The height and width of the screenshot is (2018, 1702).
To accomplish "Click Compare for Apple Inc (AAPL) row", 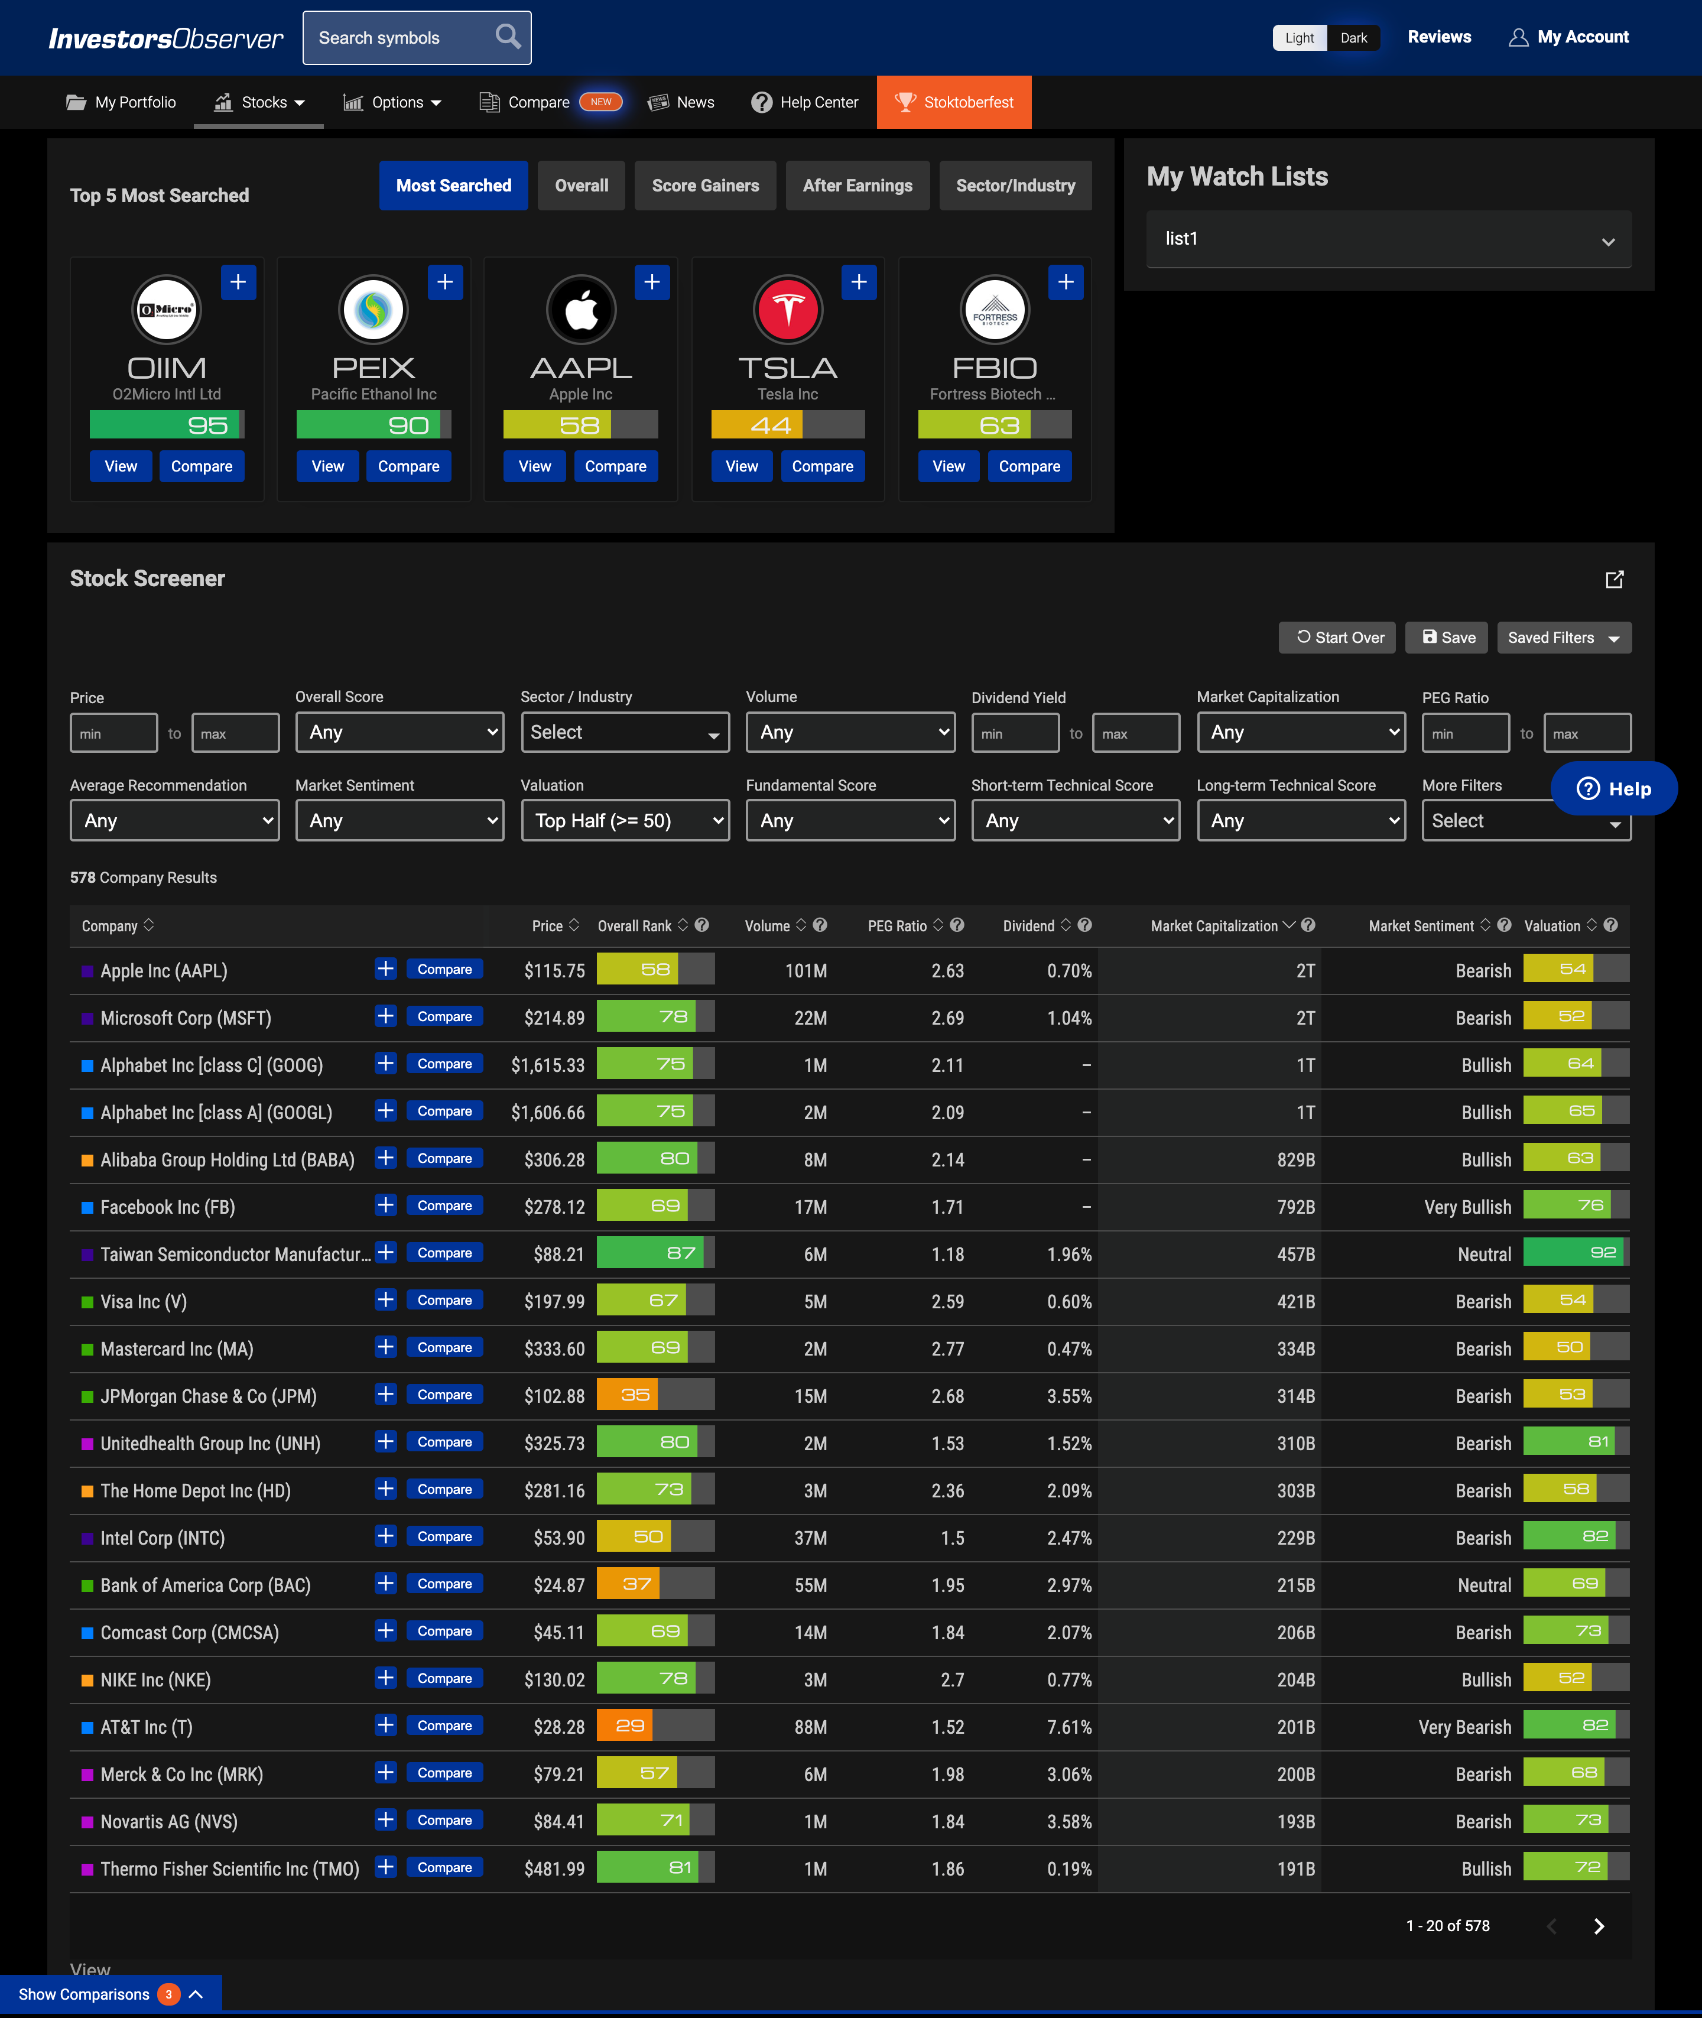I will (445, 970).
